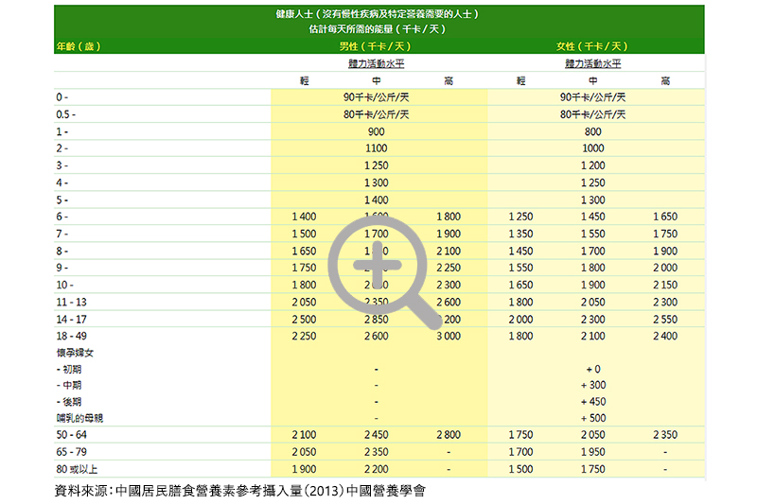Click the male '90千卡/公斤/天' cell
Screen dimensions: 757x504
(376, 97)
